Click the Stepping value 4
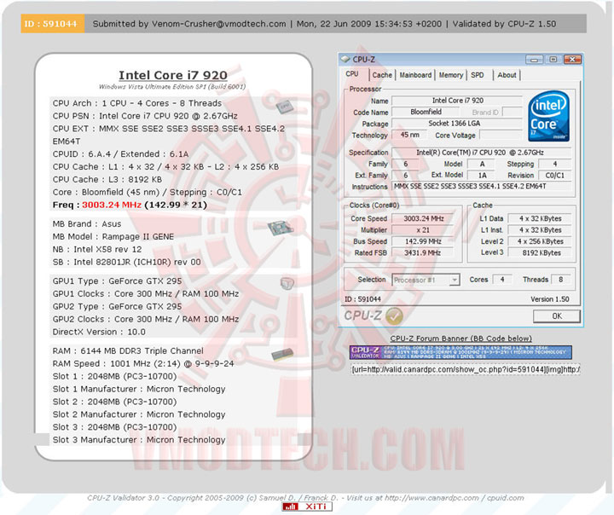This screenshot has height=515, width=614. point(554,164)
